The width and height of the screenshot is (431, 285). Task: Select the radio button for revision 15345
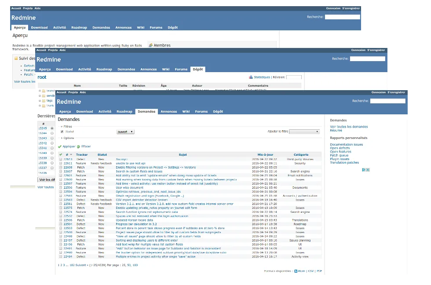[x=52, y=128]
